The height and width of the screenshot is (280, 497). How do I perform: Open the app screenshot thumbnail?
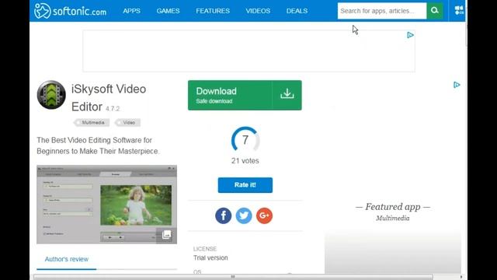coord(107,205)
